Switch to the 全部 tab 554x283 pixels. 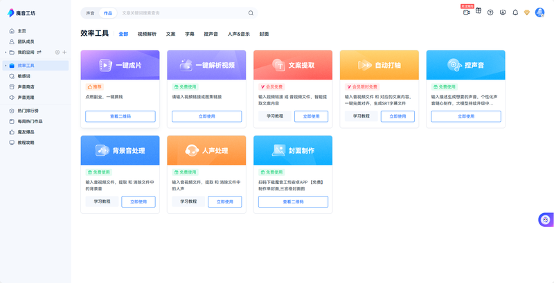click(123, 34)
